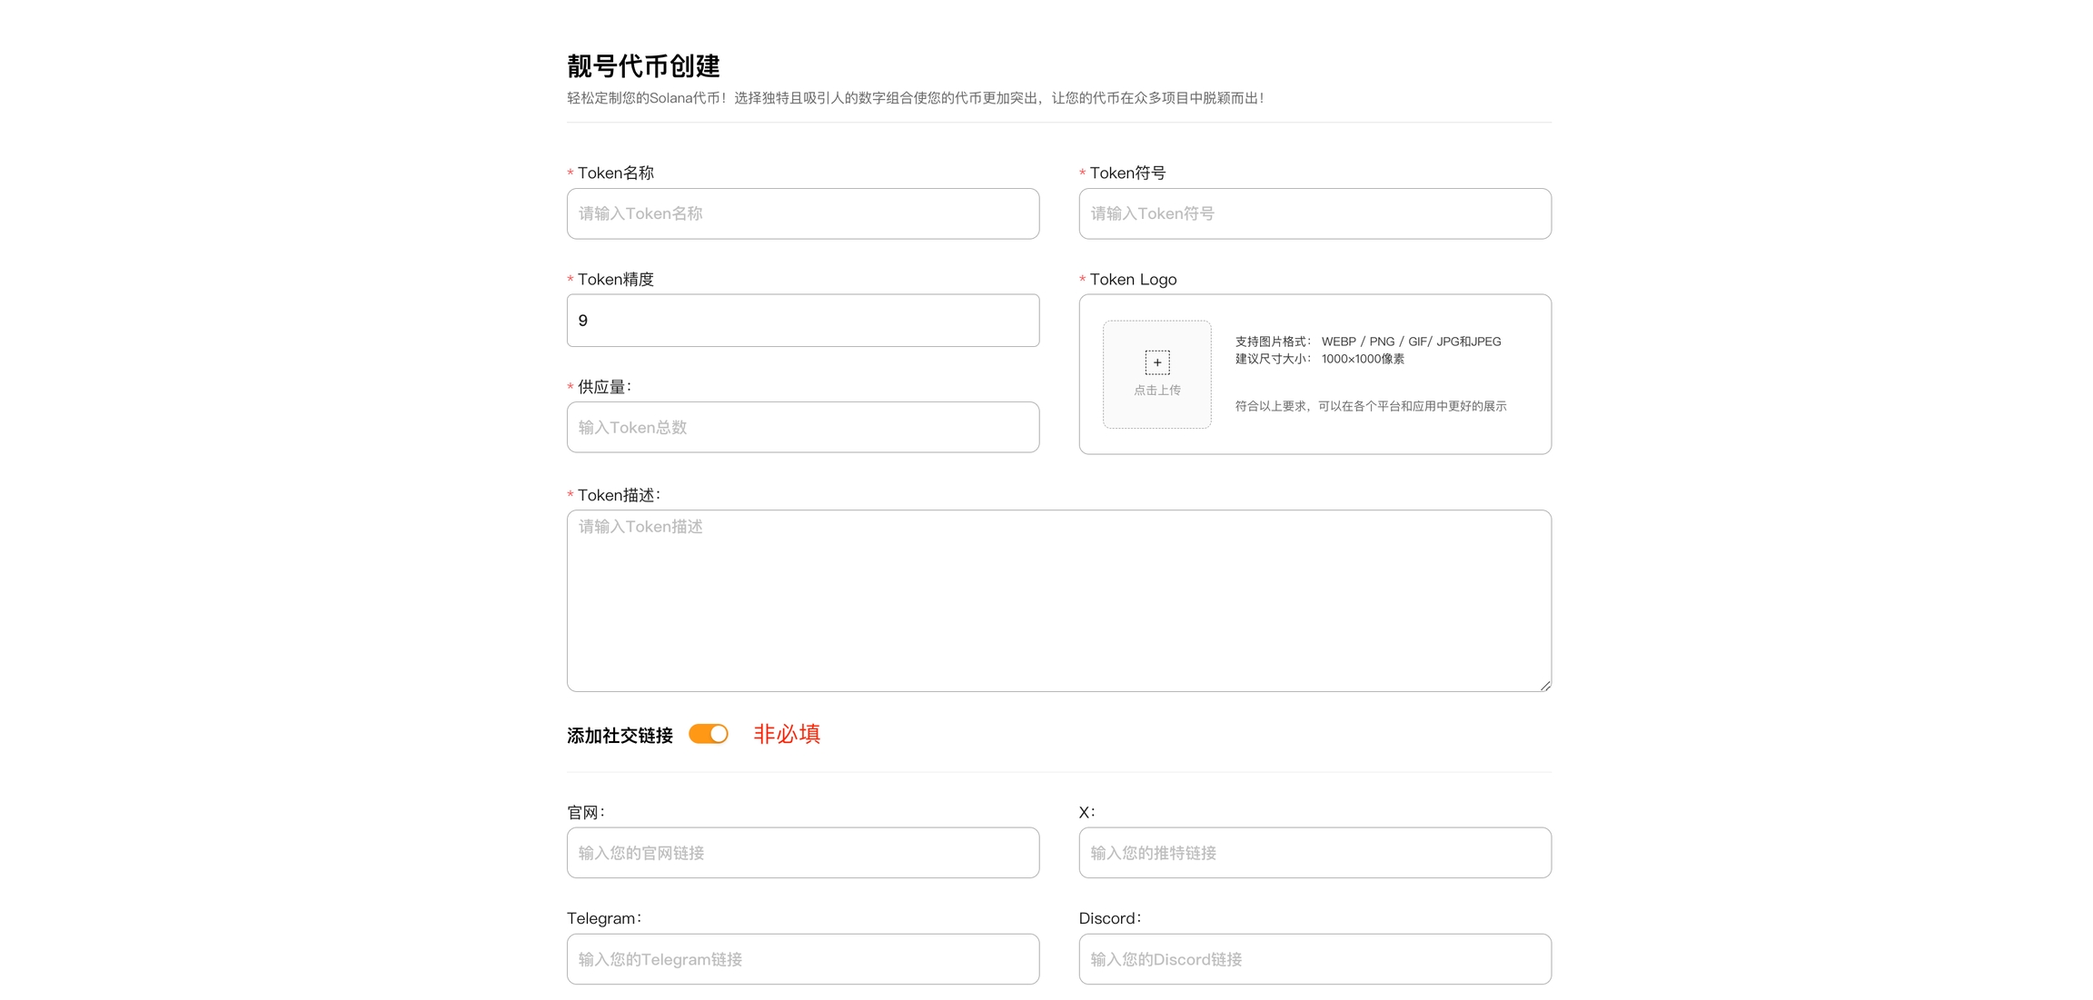Toggle the add social links switch
Screen dimensions: 2093x1000
pyautogui.click(x=708, y=734)
